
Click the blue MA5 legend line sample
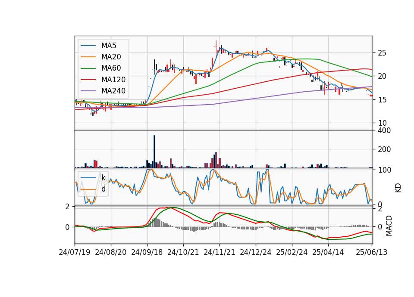point(88,46)
